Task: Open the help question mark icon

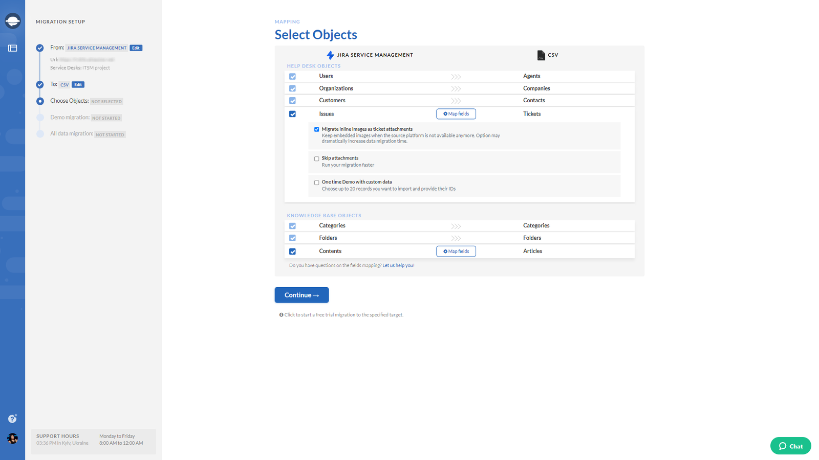Action: click(x=12, y=419)
